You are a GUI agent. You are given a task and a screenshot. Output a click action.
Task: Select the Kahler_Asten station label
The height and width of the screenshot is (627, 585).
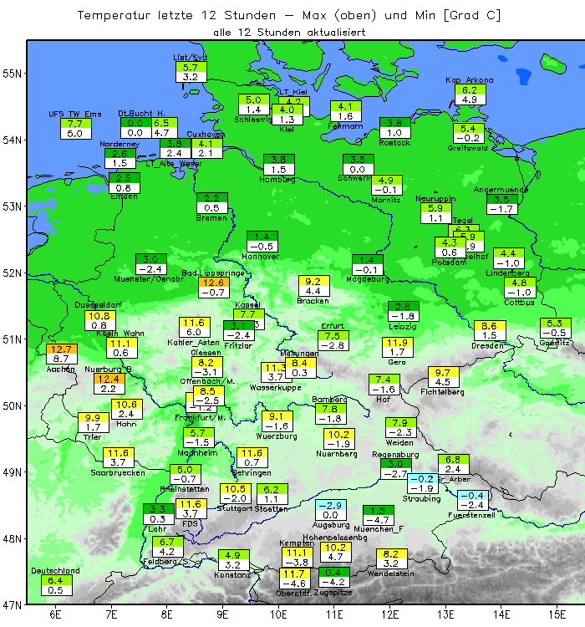point(194,342)
